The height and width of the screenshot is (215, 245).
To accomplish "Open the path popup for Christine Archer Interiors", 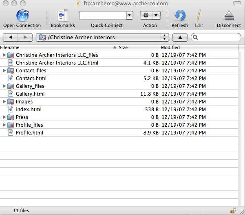I will 102,37.
